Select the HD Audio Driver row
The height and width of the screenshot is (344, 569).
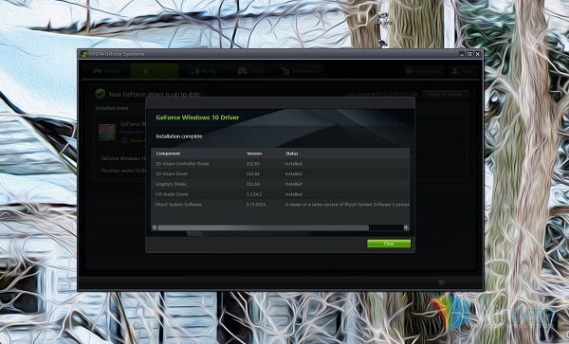coord(280,194)
